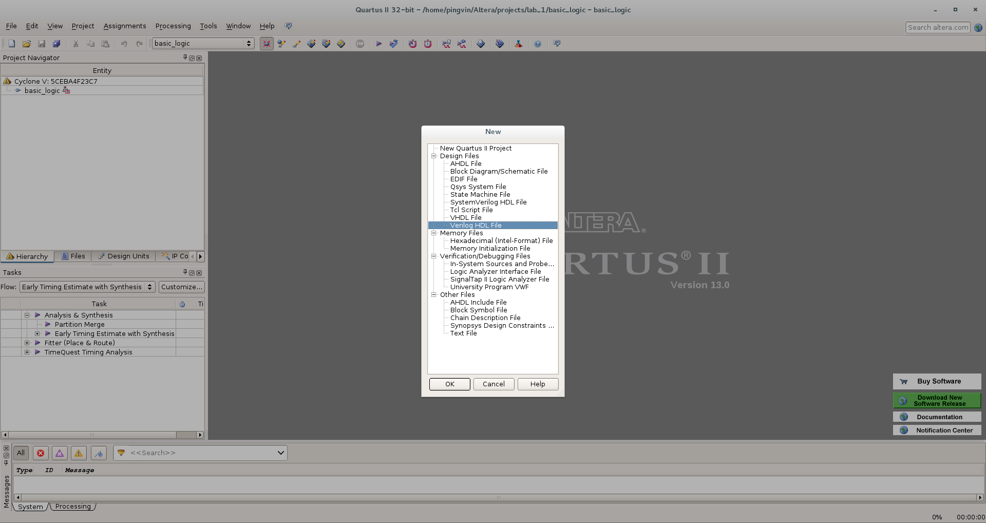
Task: Click the Save All toolbar icon
Action: tap(56, 44)
